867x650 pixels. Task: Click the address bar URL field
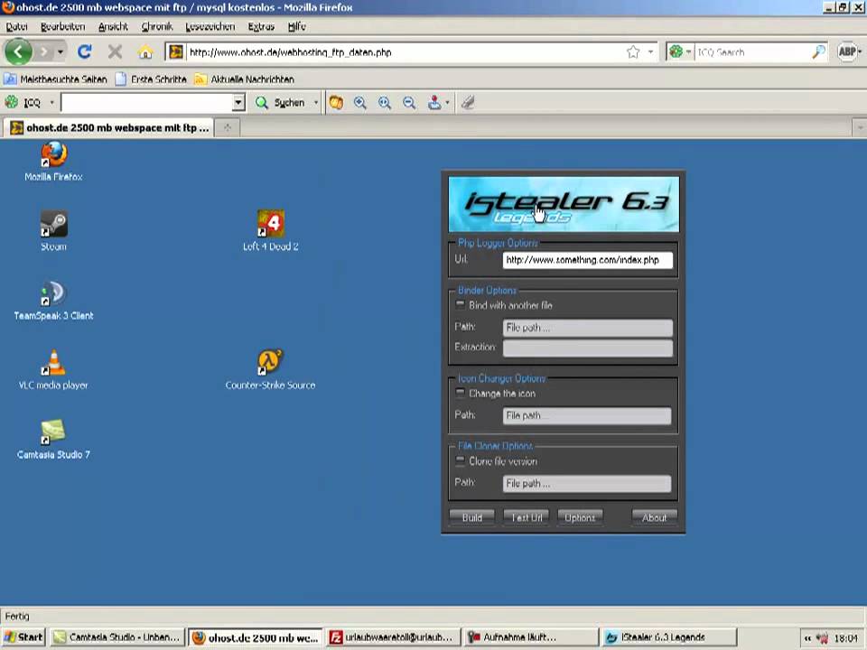tap(406, 52)
